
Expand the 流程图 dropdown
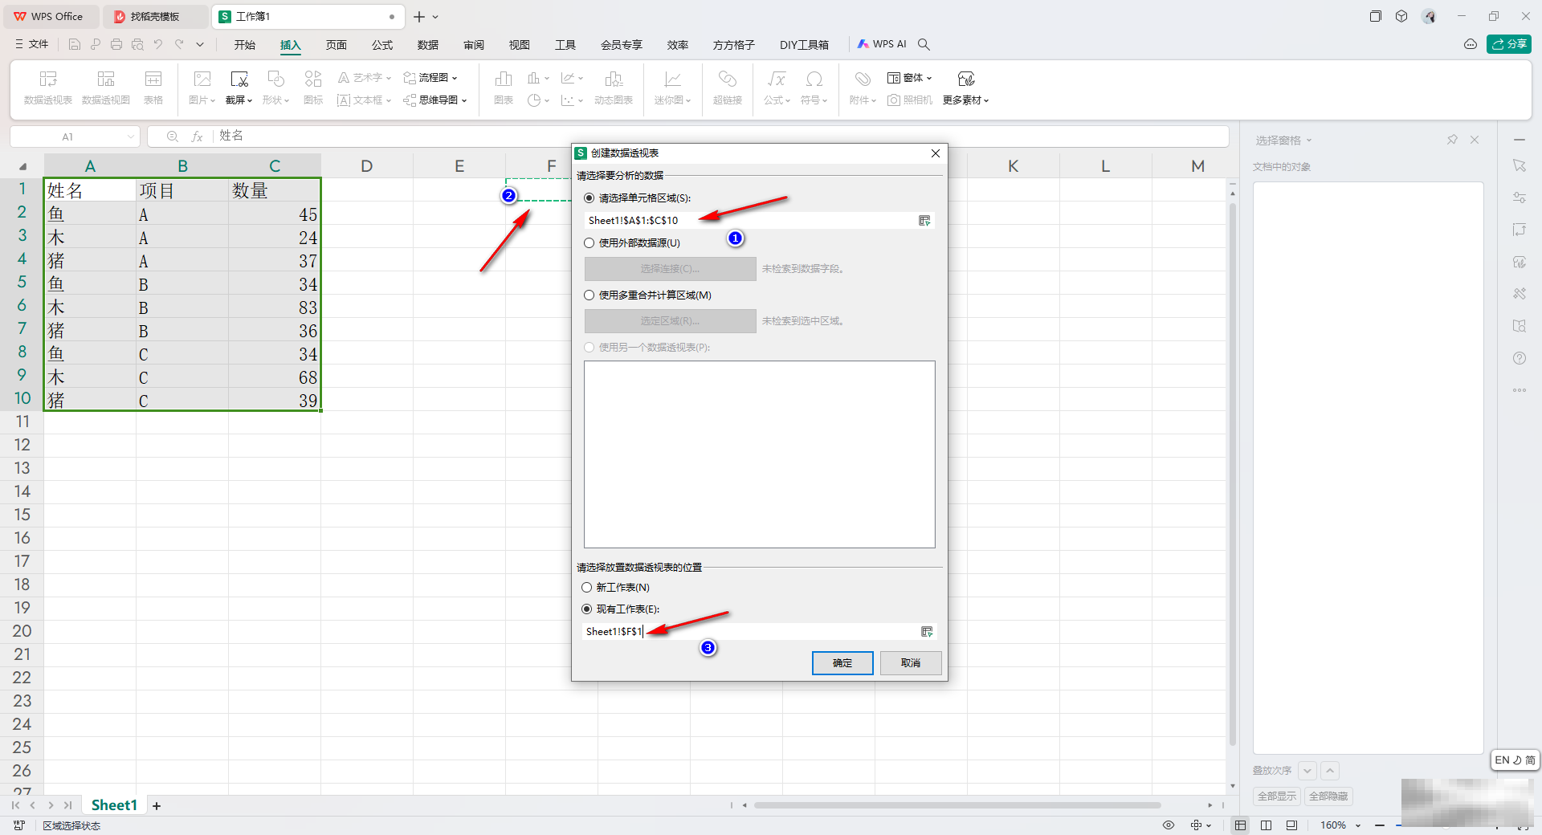coord(431,78)
